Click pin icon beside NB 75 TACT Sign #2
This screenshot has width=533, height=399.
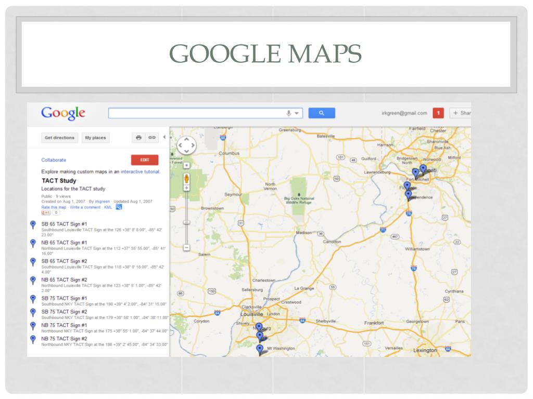click(33, 339)
